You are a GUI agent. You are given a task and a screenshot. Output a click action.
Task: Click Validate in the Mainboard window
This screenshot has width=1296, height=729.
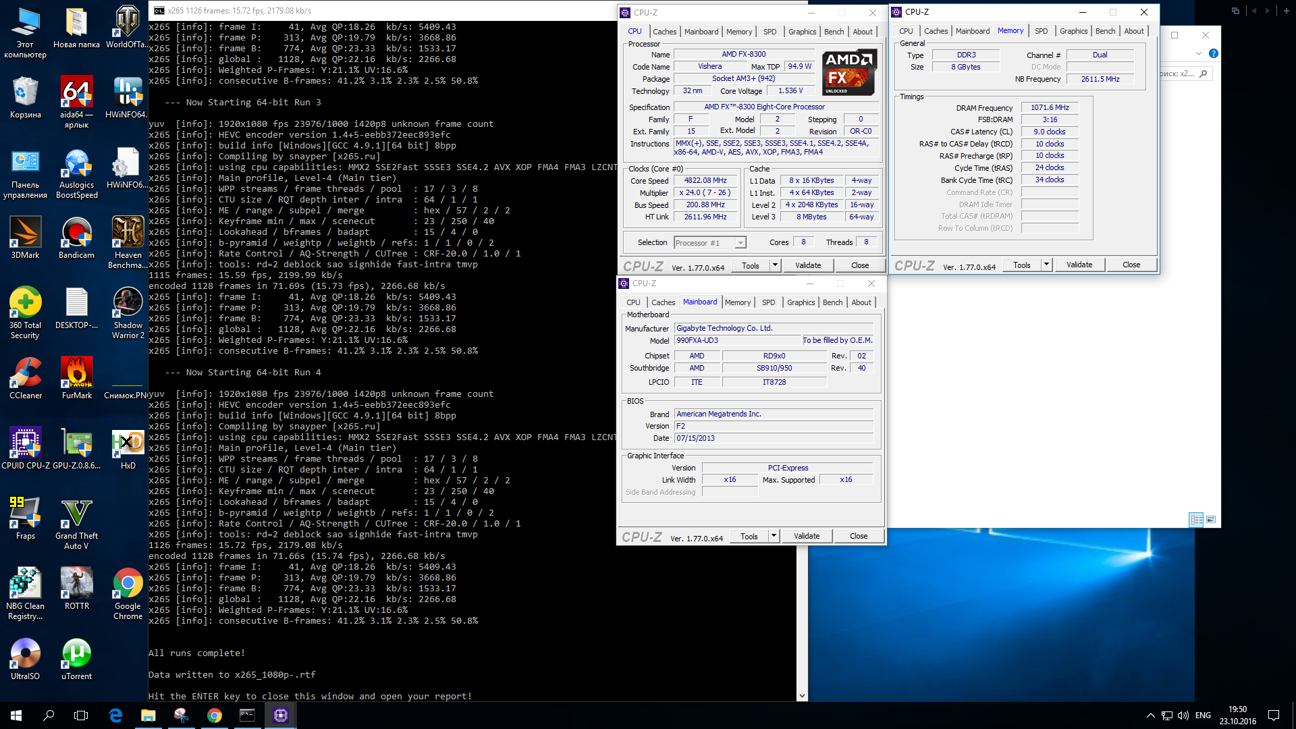[807, 536]
